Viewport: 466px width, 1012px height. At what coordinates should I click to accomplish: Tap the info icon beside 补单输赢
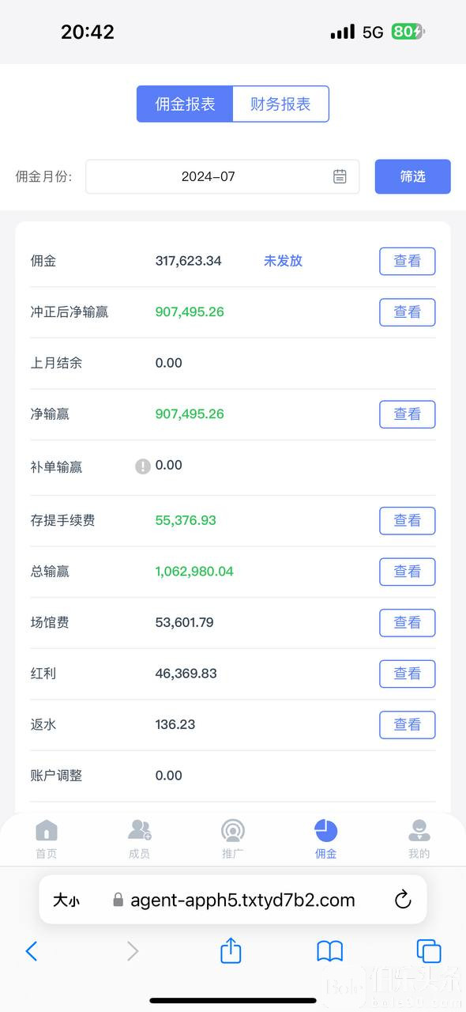click(x=143, y=466)
